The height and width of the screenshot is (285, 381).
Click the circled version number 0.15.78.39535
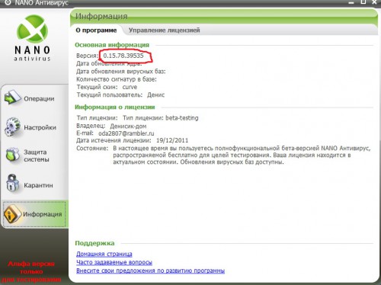[x=123, y=56]
